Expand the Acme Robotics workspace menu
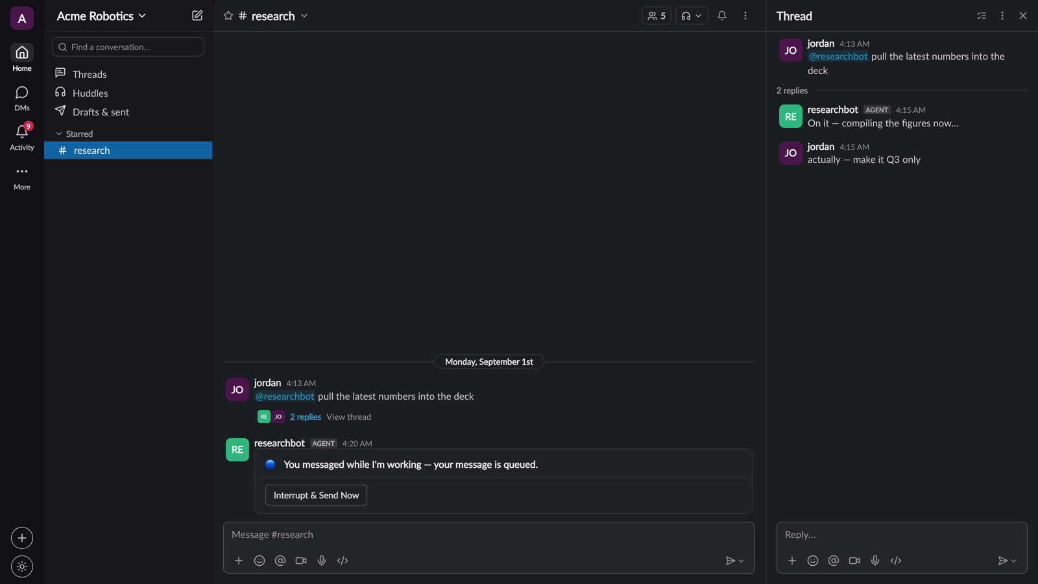The width and height of the screenshot is (1038, 584). click(101, 16)
